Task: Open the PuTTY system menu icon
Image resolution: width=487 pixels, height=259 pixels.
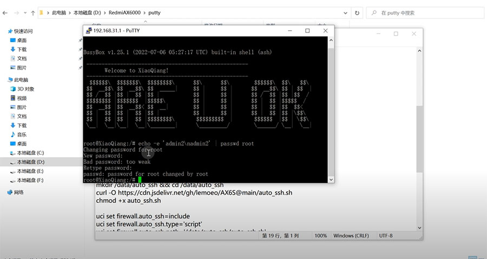Action: click(89, 31)
